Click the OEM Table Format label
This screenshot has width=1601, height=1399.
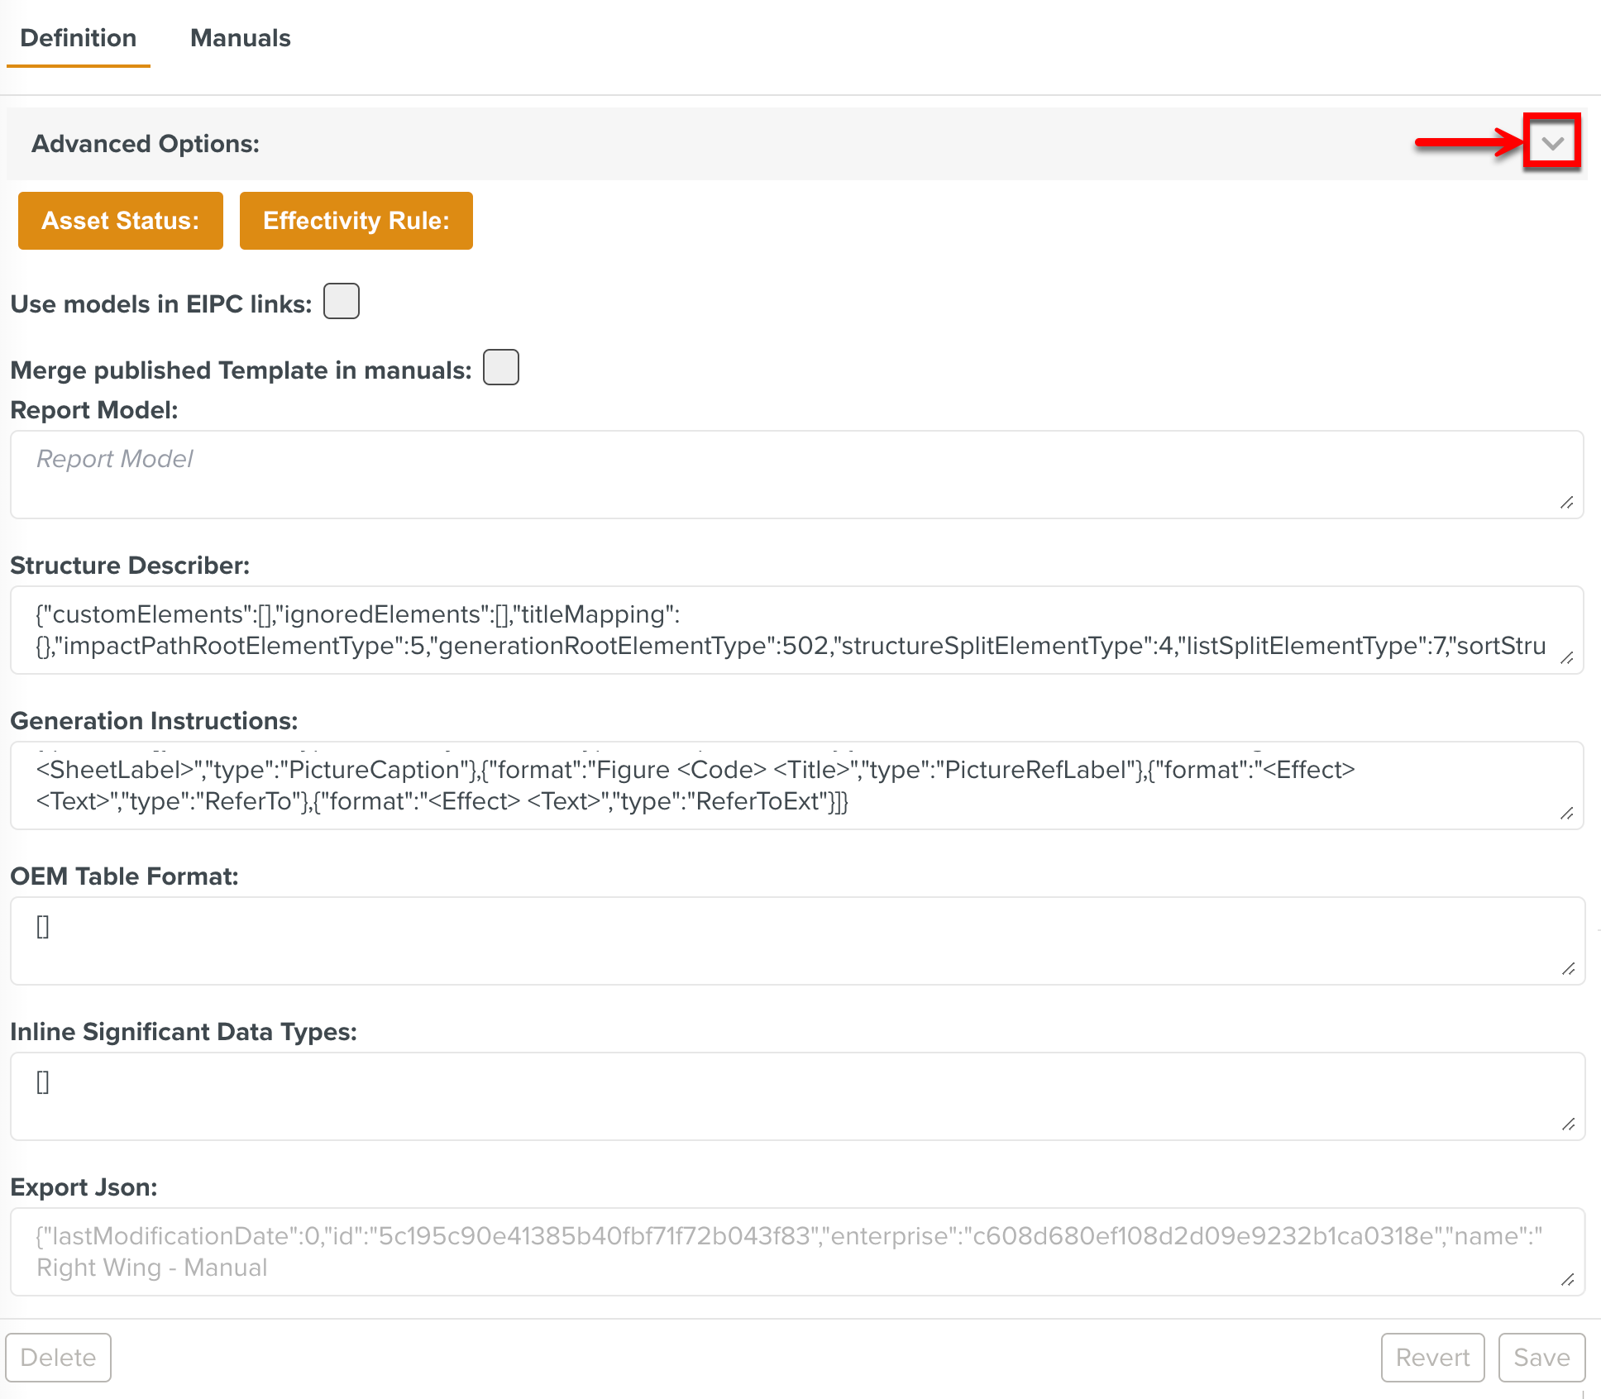click(x=125, y=876)
